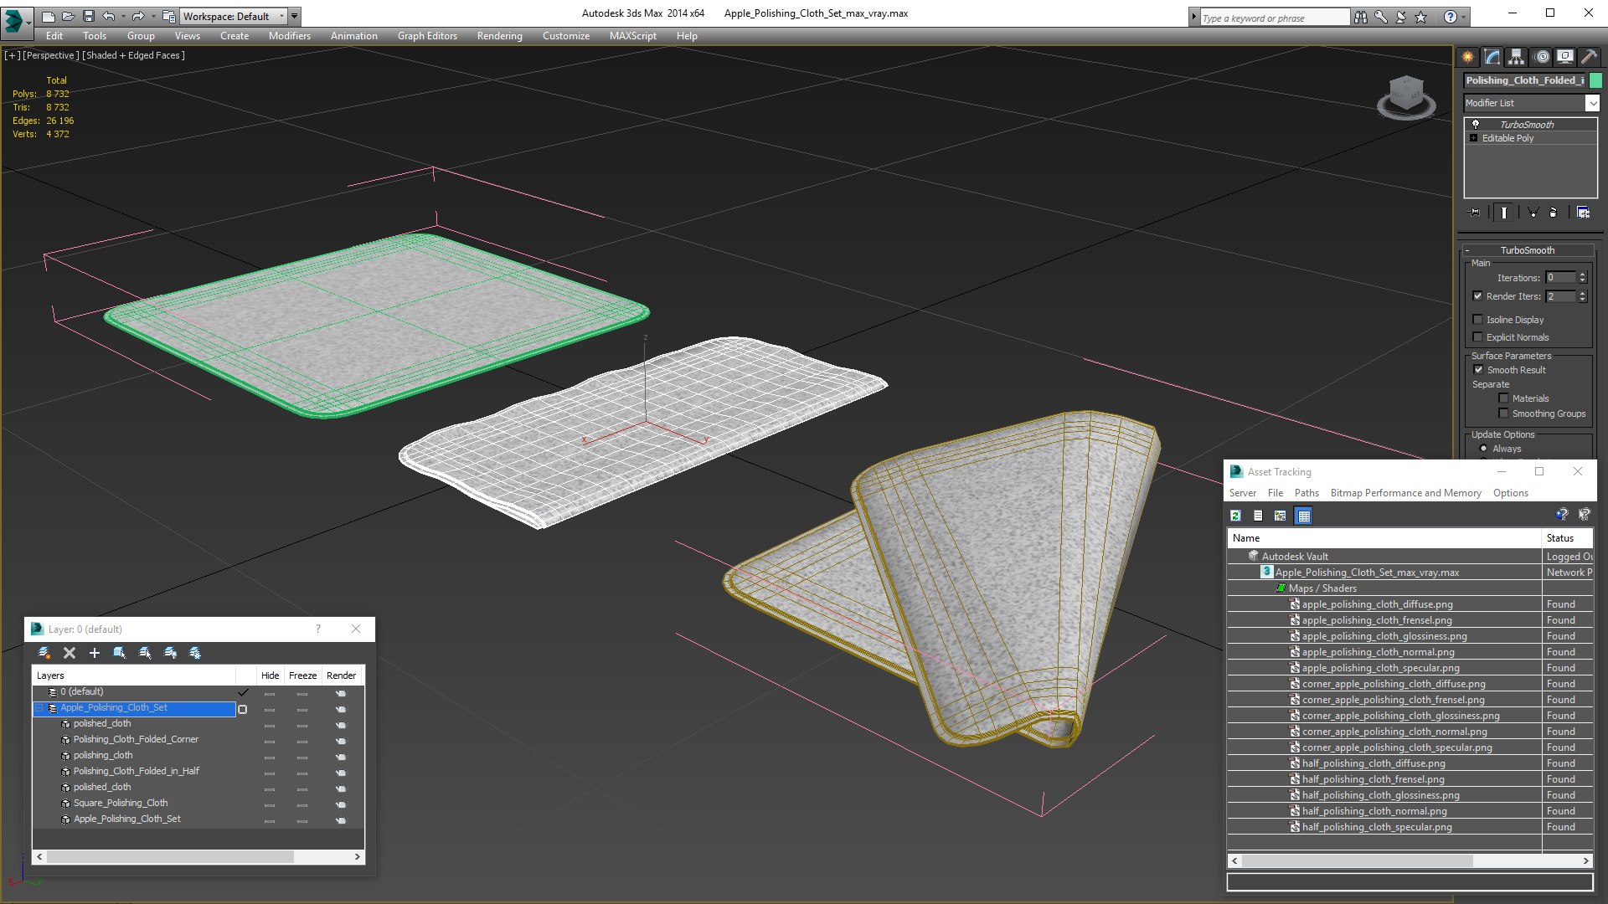
Task: Collapse Apple_Polishing_Cloth_Set layer tree
Action: 39,708
